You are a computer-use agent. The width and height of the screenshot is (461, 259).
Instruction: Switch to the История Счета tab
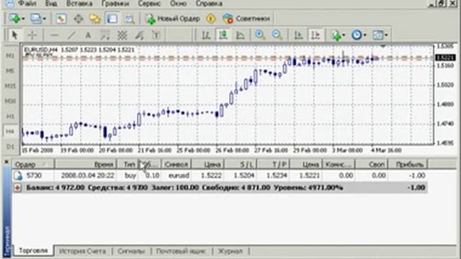[x=82, y=251]
